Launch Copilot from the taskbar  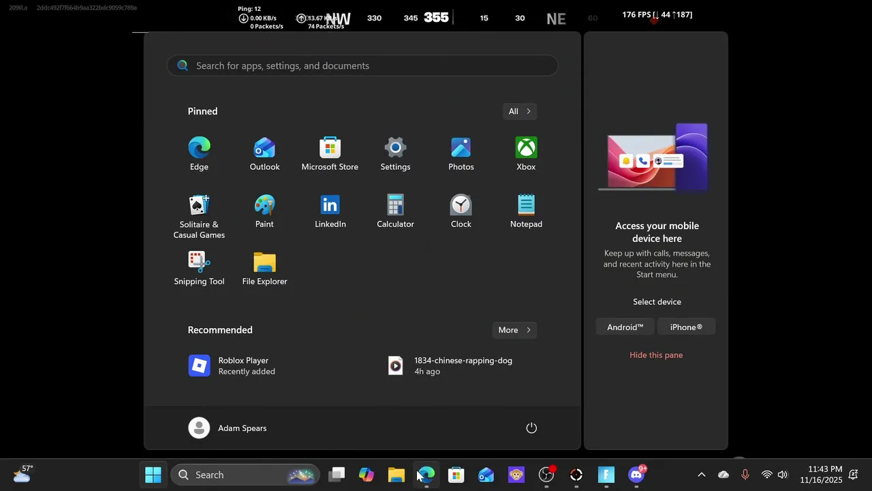[x=367, y=475]
